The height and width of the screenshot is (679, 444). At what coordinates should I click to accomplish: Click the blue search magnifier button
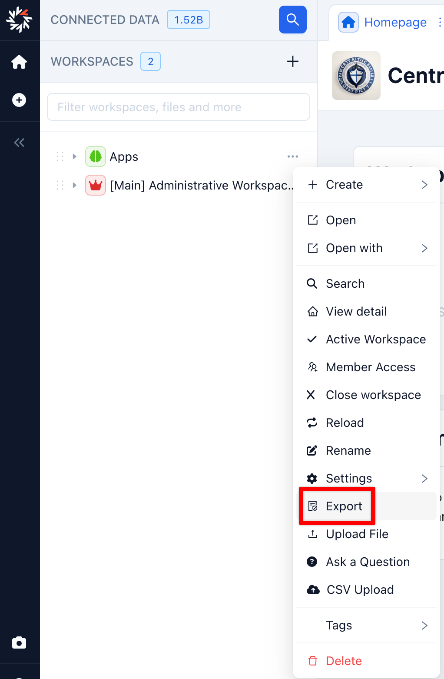292,20
